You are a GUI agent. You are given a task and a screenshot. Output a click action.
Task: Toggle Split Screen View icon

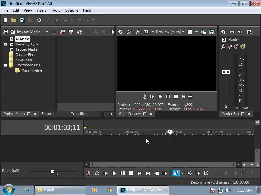(x=146, y=32)
